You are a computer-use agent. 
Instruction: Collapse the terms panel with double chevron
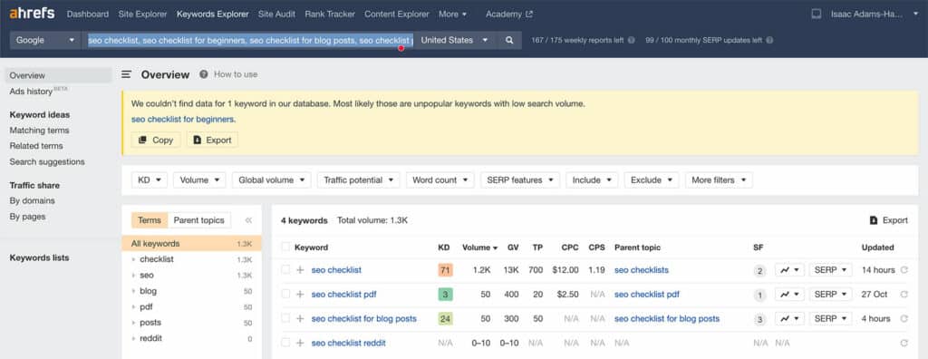[x=248, y=220]
